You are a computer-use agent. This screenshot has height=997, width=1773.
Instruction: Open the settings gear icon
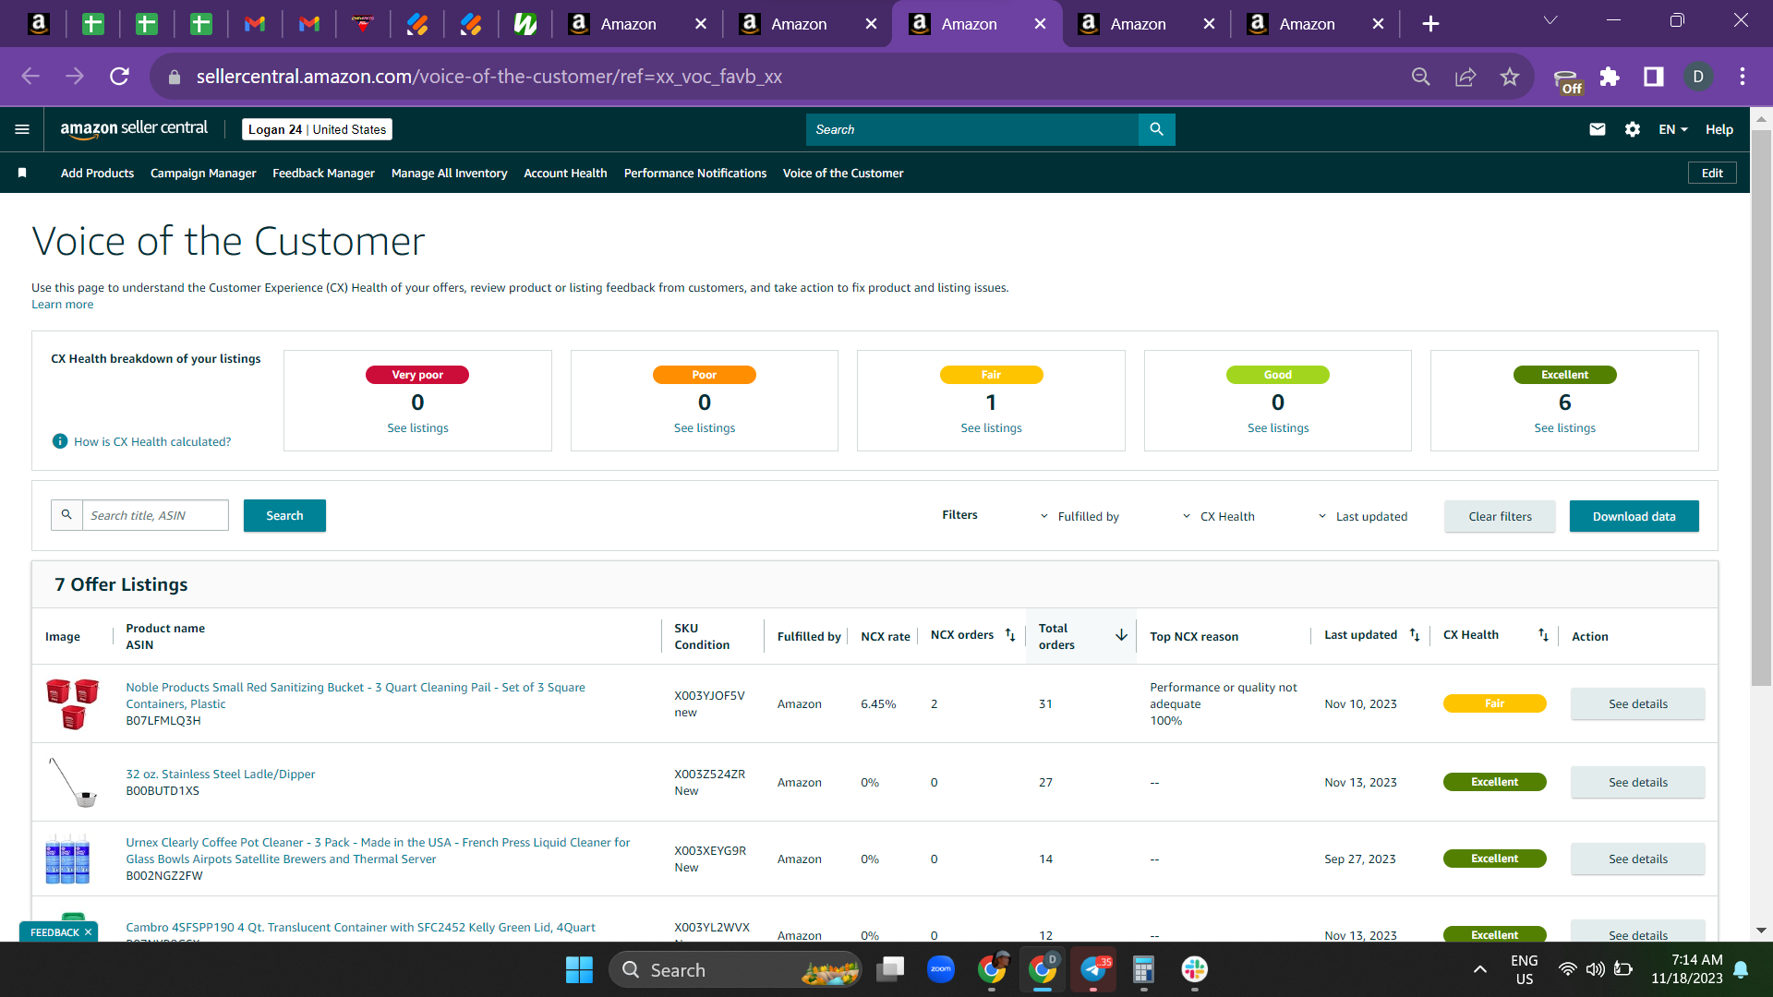click(1633, 129)
